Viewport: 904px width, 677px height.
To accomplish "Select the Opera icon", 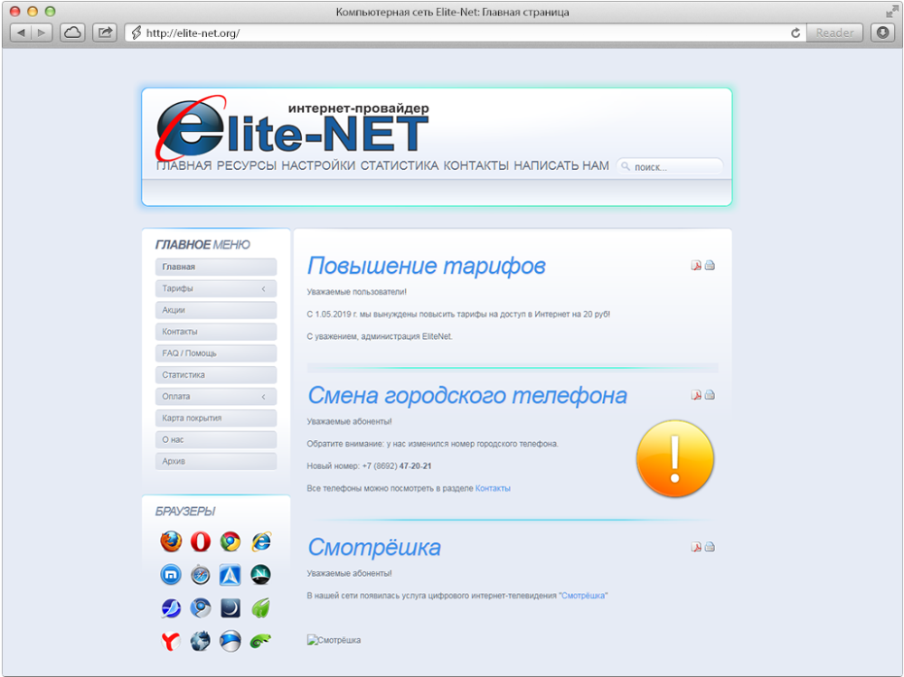I will [x=200, y=541].
